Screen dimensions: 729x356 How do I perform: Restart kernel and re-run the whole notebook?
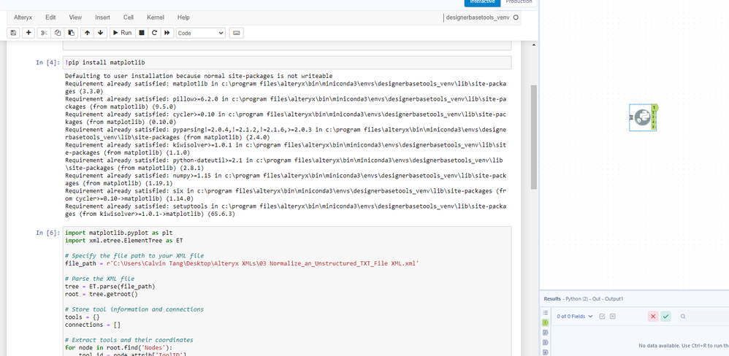point(167,33)
